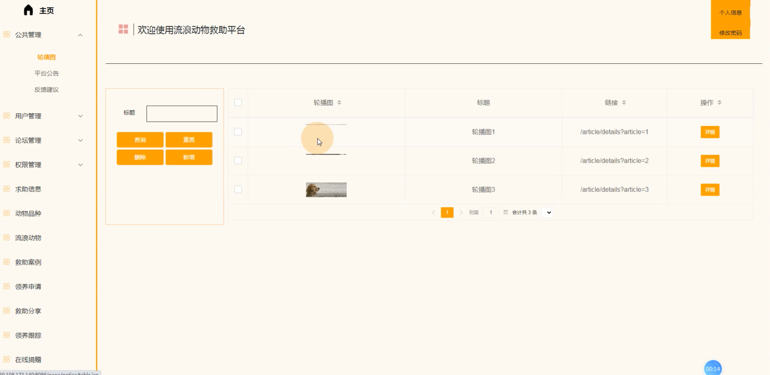Click the 查询 search button
The width and height of the screenshot is (770, 375).
pos(140,140)
